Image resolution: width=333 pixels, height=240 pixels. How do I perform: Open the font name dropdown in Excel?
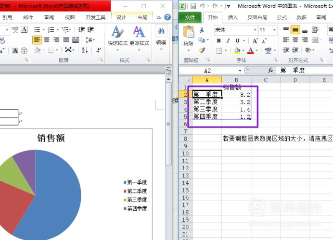coord(255,30)
